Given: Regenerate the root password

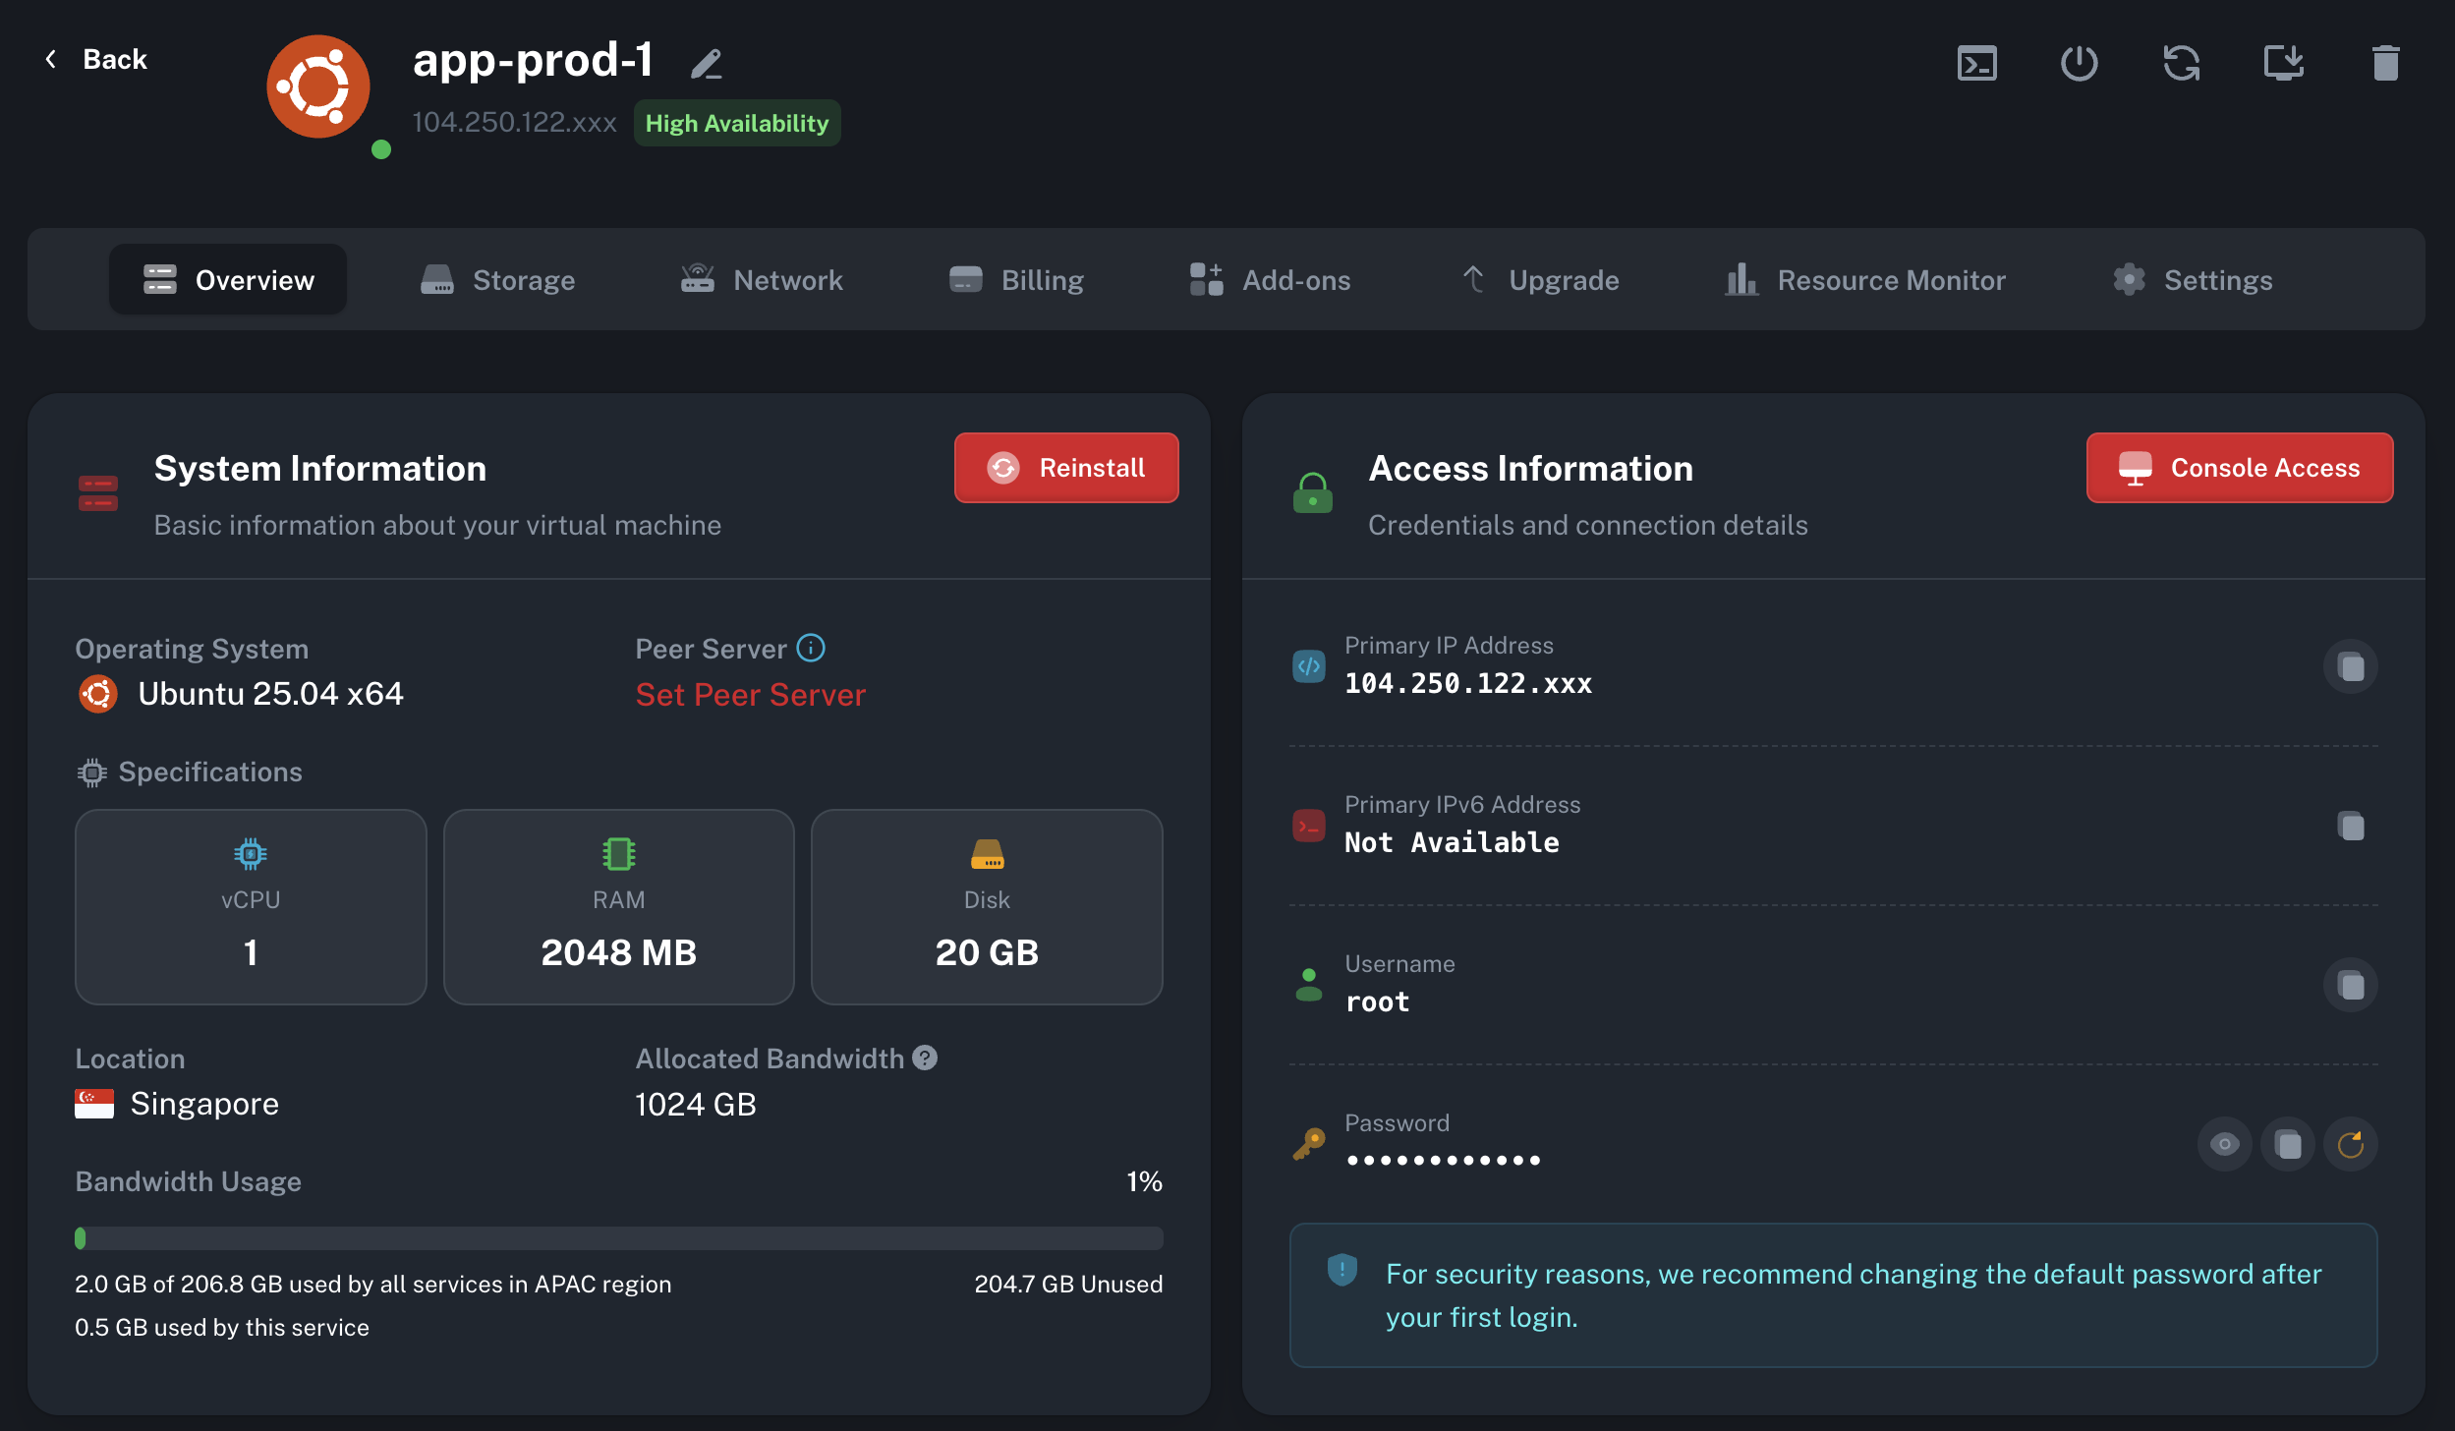Looking at the screenshot, I should [x=2351, y=1144].
